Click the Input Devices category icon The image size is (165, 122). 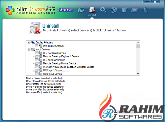[33, 49]
